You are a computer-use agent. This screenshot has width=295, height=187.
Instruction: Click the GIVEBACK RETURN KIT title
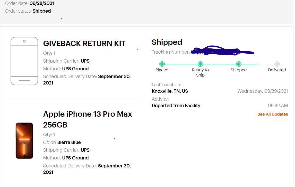(x=84, y=44)
